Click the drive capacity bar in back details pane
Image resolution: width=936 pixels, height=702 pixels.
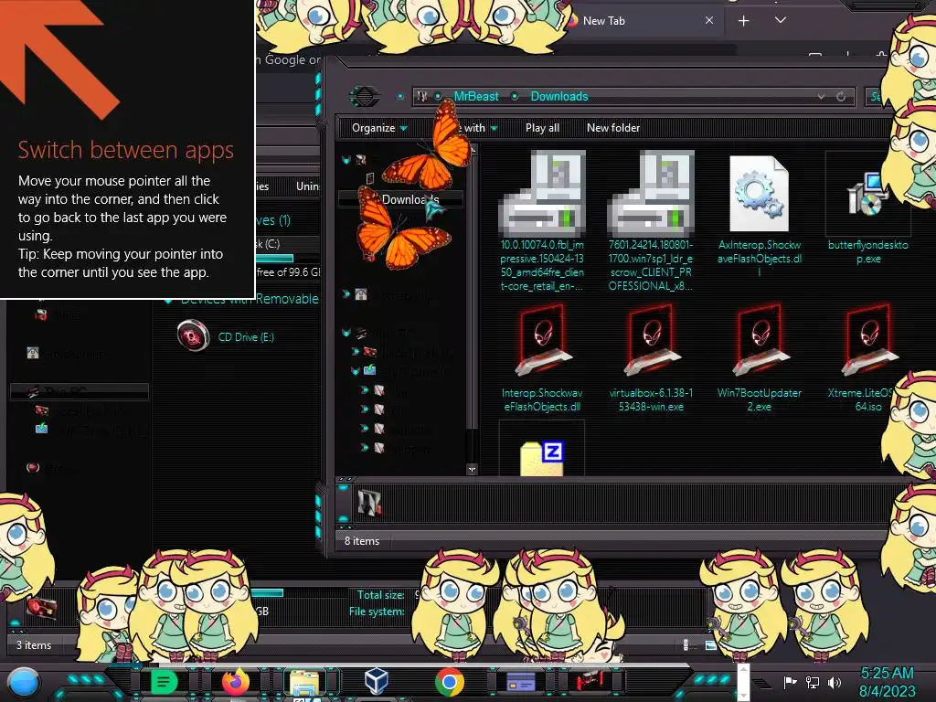click(x=267, y=592)
